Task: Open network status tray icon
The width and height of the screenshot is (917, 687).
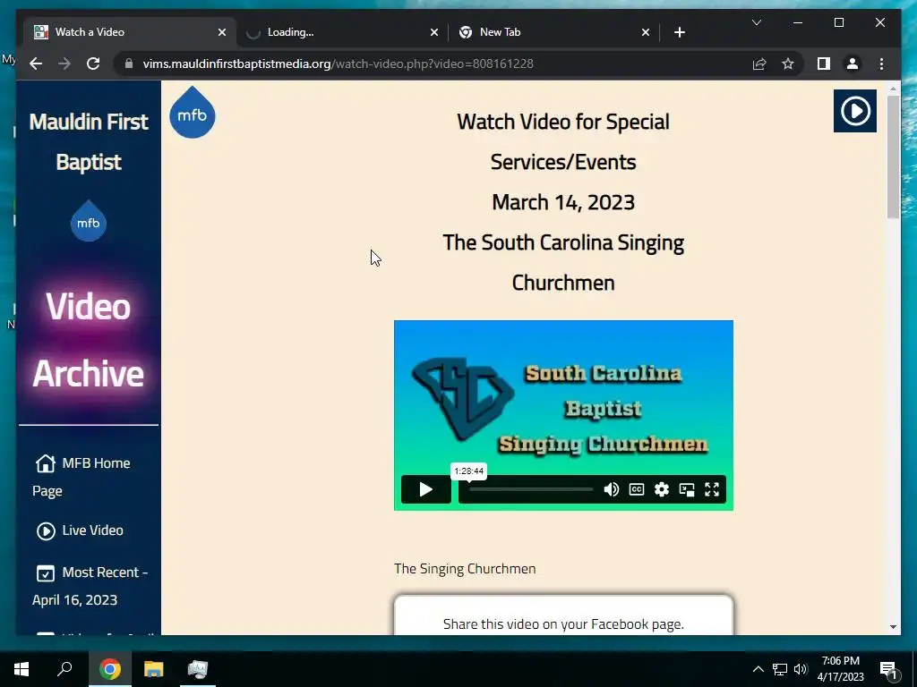Action: coord(780,669)
